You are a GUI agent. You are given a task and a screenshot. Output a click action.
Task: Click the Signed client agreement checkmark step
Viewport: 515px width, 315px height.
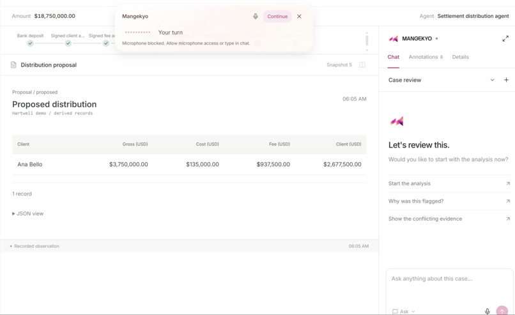click(68, 43)
